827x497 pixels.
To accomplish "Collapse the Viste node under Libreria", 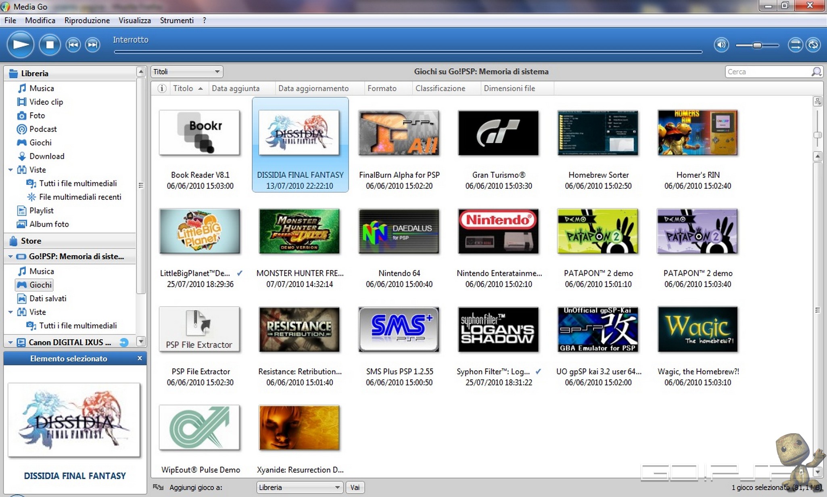I will [x=10, y=170].
